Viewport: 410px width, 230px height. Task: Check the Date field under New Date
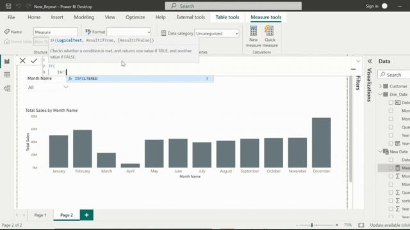pos(391,160)
